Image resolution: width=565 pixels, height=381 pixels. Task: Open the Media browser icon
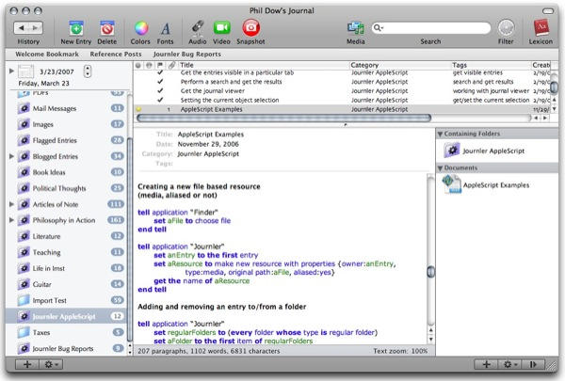tap(356, 28)
